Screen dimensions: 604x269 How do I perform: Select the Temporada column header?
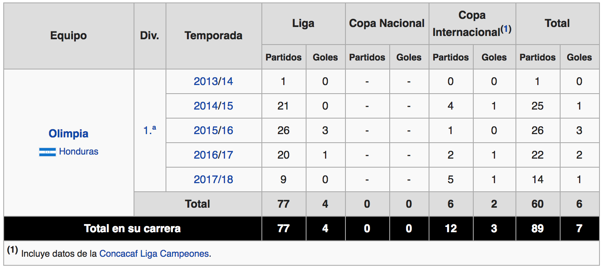coord(213,36)
